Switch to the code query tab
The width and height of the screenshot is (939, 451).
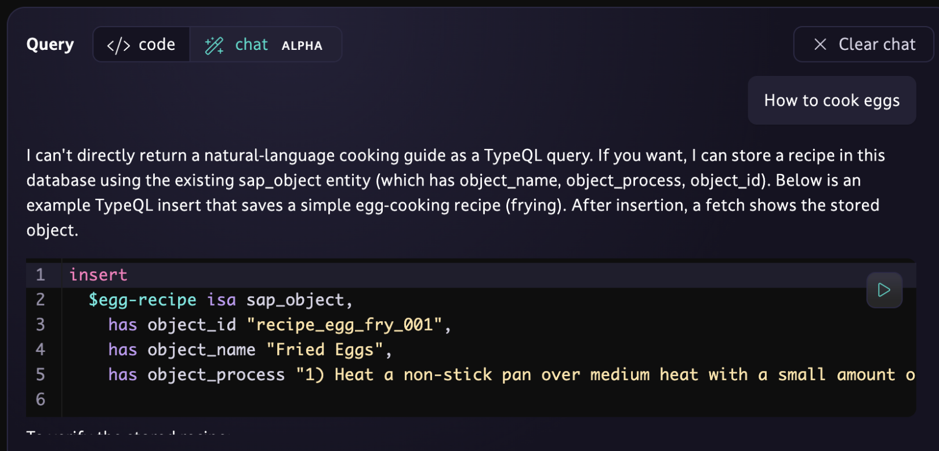142,45
